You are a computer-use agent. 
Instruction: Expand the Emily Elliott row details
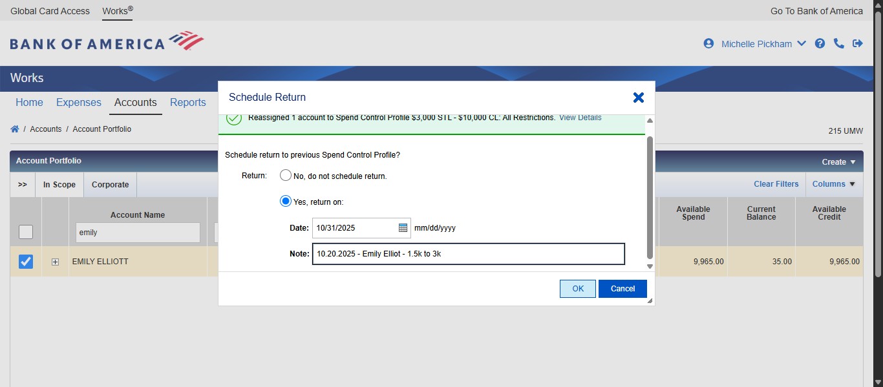pyautogui.click(x=55, y=262)
